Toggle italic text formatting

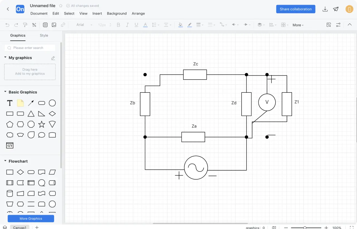coord(127,25)
